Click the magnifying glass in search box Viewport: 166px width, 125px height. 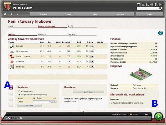pos(161,8)
